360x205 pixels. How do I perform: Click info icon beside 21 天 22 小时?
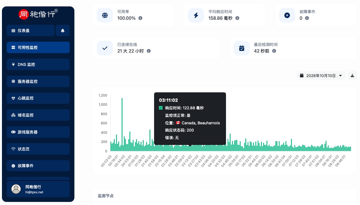click(x=149, y=51)
